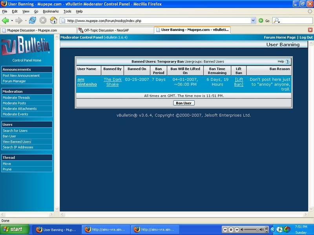Expand the address bar URL dropdown

point(253,20)
